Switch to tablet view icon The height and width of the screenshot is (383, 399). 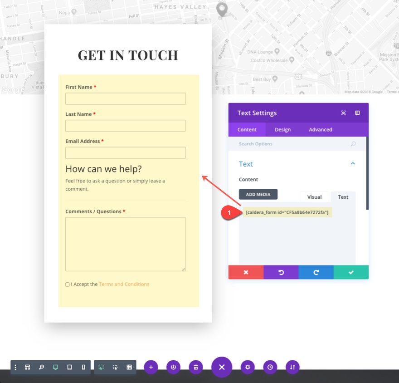[69, 367]
